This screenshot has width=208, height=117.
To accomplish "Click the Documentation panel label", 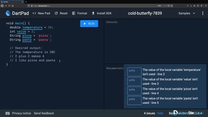I will pos(115,68).
